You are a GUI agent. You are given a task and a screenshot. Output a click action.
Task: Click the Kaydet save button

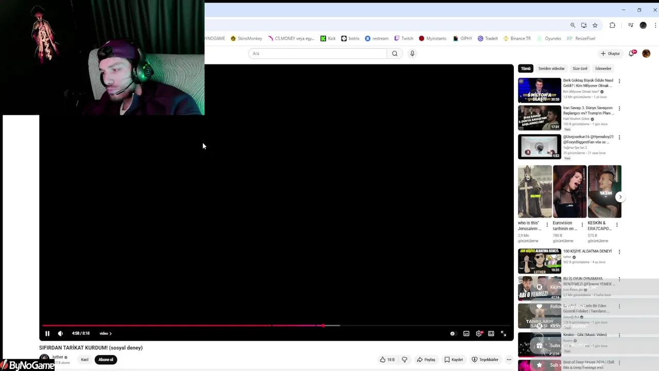pyautogui.click(x=454, y=360)
